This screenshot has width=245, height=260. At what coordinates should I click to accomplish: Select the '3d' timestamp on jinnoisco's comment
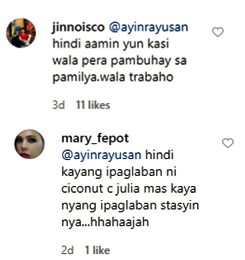[58, 105]
